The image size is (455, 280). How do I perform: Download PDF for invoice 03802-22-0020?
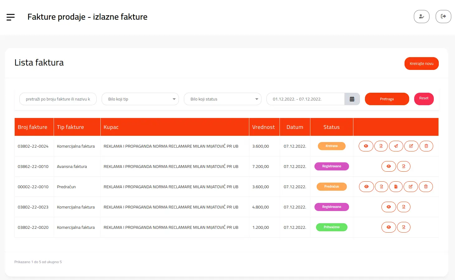[x=404, y=227]
